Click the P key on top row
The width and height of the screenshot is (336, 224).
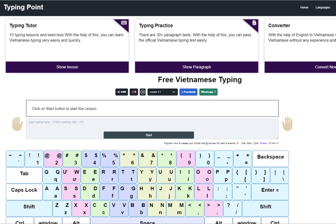click(223, 175)
